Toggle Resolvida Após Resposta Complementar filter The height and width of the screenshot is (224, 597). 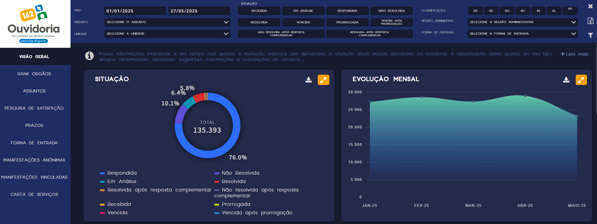(369, 34)
